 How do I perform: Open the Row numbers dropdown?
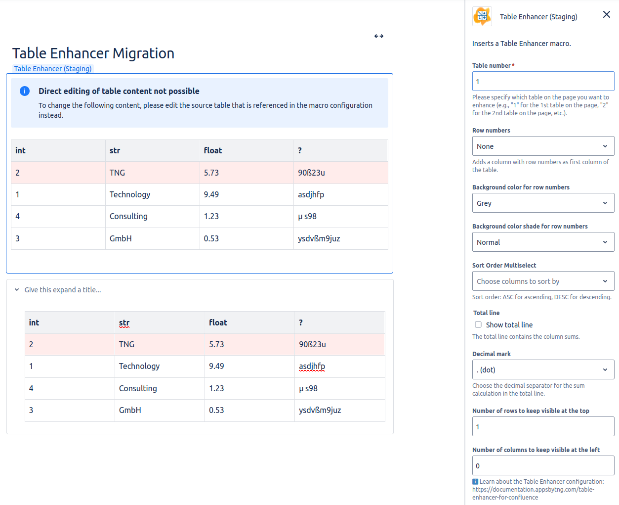[x=542, y=146]
